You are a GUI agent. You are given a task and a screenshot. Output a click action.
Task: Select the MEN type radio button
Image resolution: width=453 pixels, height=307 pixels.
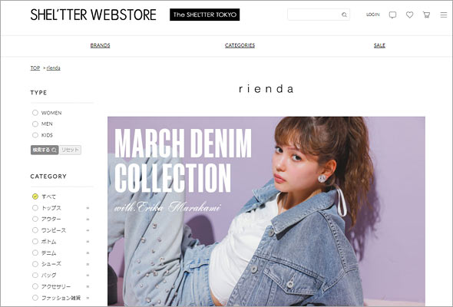click(x=35, y=124)
